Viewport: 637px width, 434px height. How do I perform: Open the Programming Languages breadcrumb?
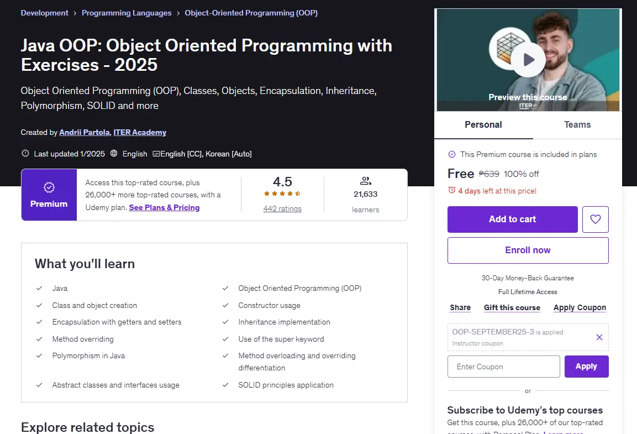pos(127,13)
